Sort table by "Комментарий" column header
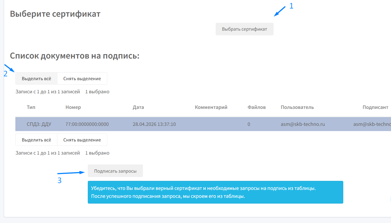391x223 pixels. pos(211,107)
